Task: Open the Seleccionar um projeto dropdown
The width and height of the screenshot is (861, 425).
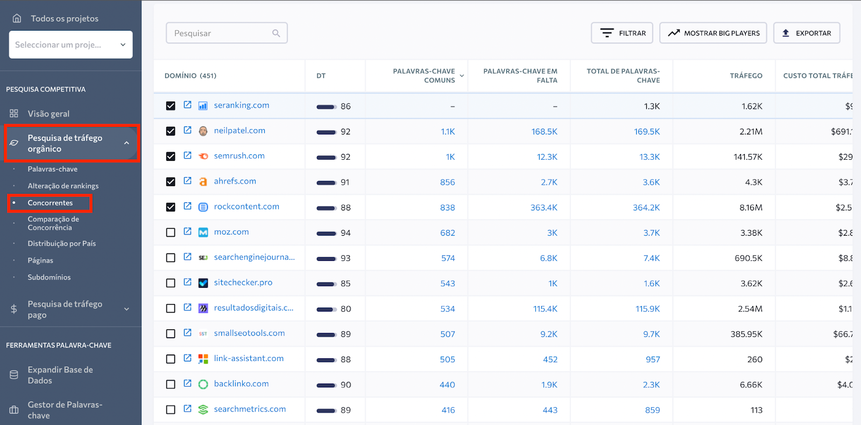Action: click(70, 45)
